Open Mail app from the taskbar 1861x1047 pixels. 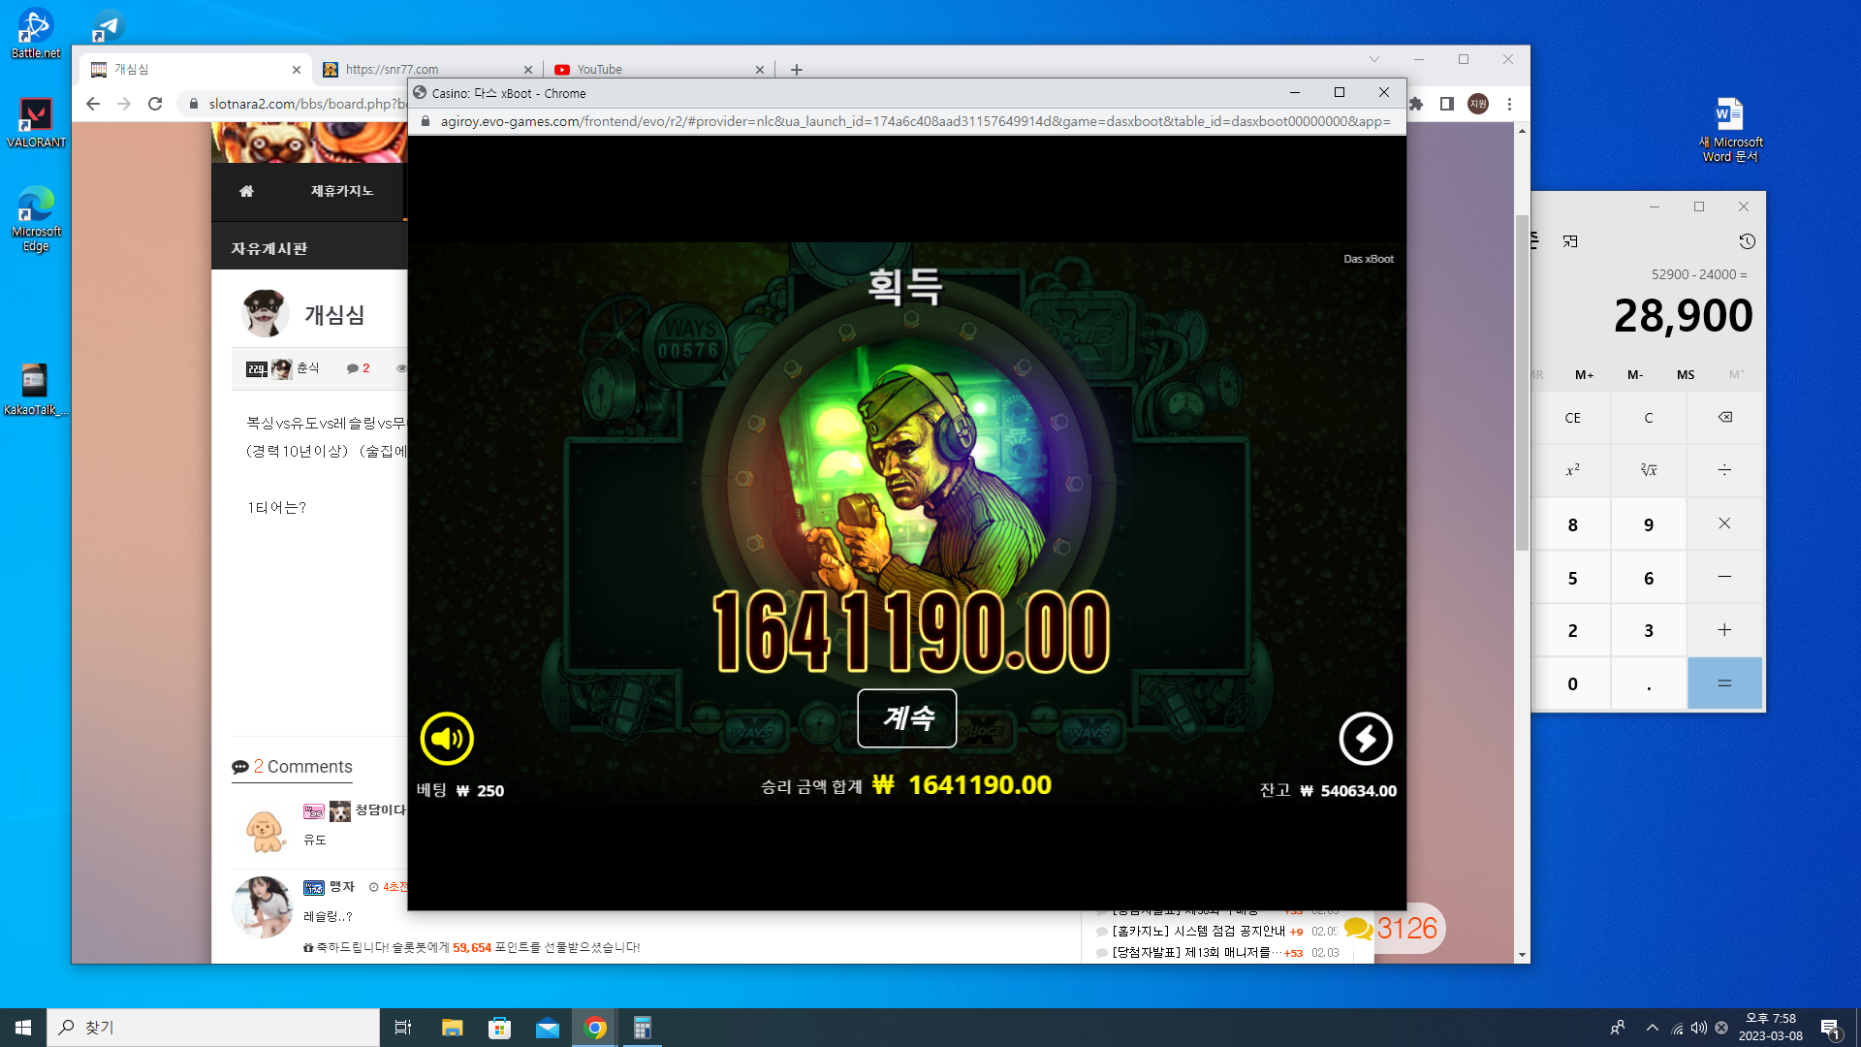coord(548,1028)
